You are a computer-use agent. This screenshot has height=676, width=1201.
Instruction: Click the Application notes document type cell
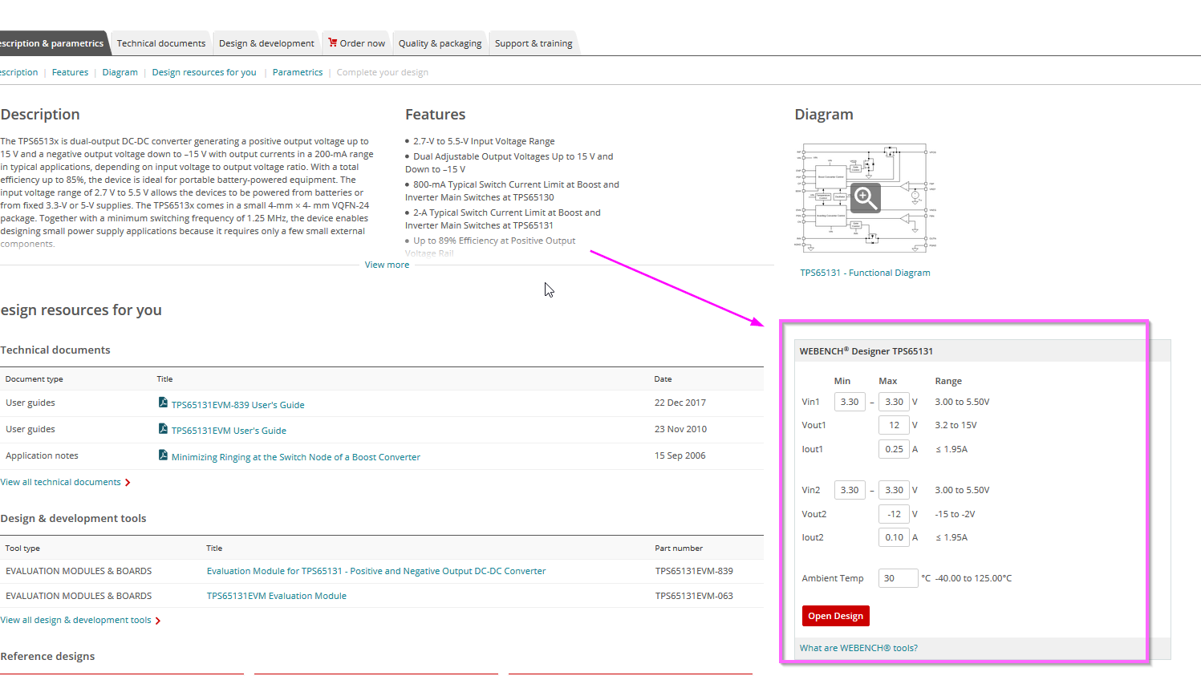pyautogui.click(x=42, y=455)
